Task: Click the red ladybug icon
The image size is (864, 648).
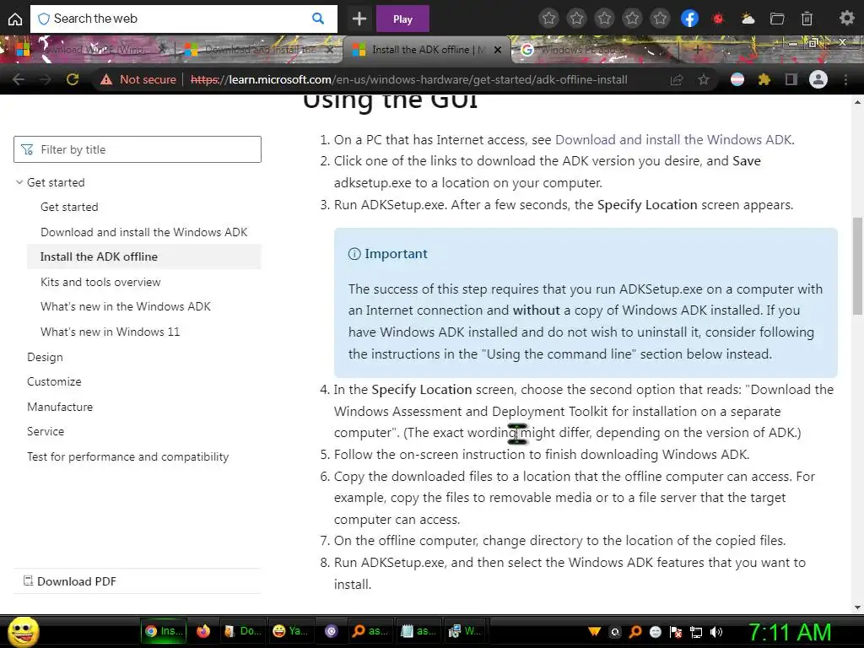Action: tap(717, 19)
